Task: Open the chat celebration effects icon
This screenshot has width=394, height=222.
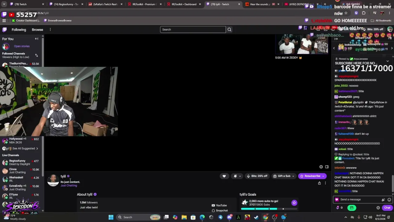Action: [383, 200]
